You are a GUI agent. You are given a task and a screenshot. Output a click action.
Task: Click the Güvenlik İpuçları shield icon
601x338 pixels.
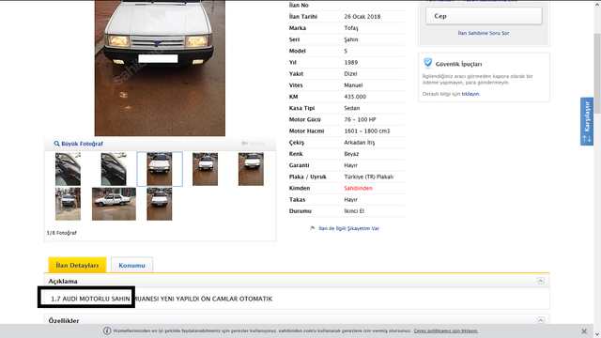pyautogui.click(x=428, y=63)
